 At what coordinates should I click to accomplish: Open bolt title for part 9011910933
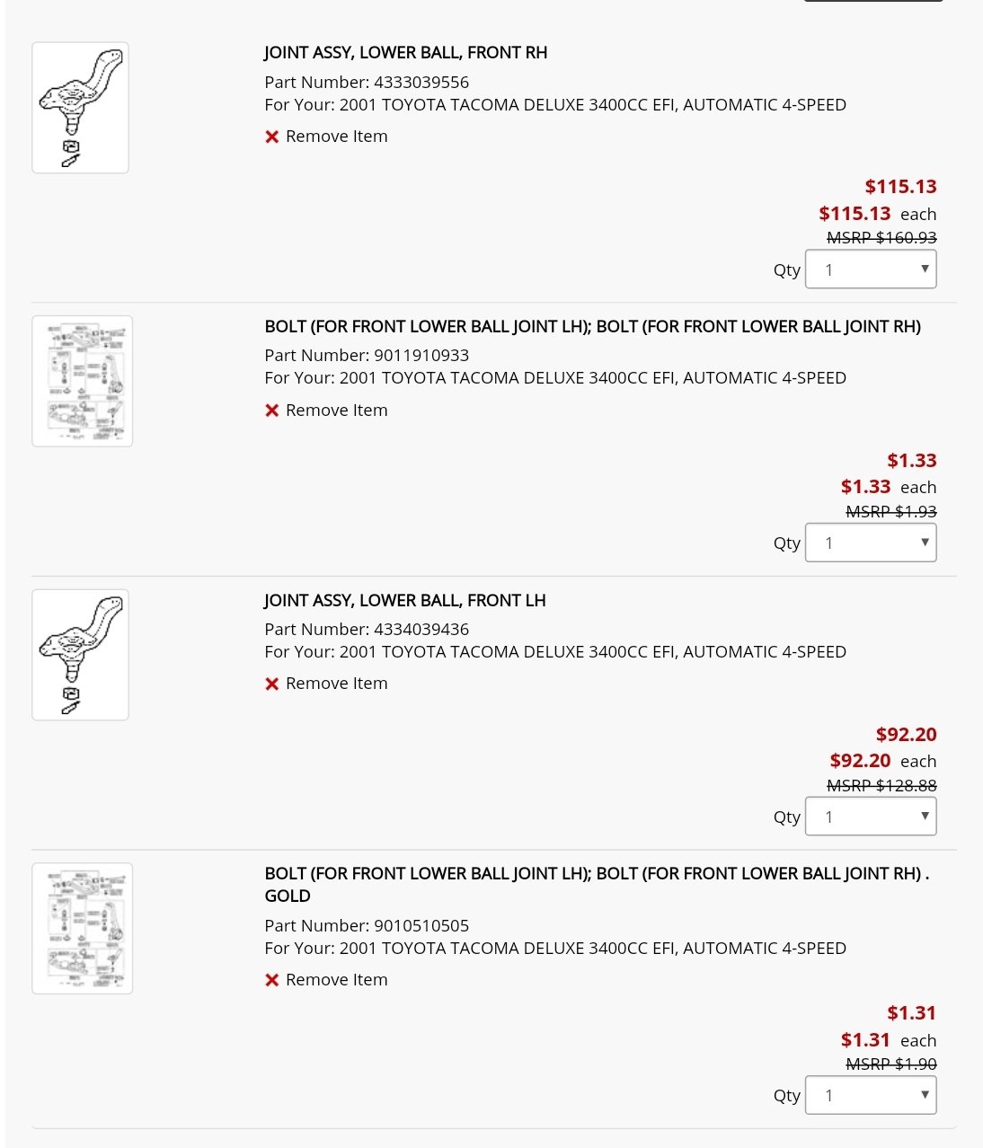tap(592, 327)
